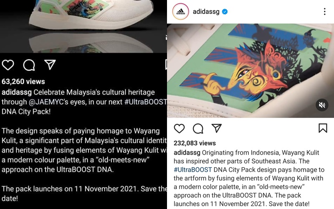Tap the white sneaker video on left
334x209 pixels.
click(x=83, y=26)
